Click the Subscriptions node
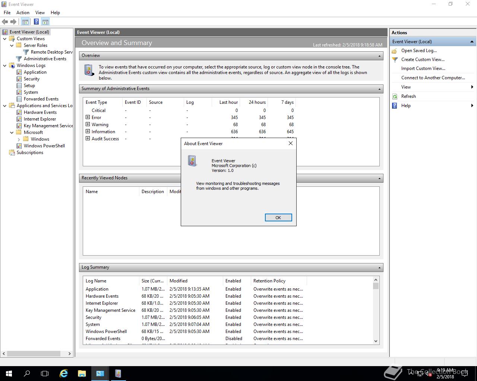 click(30, 153)
